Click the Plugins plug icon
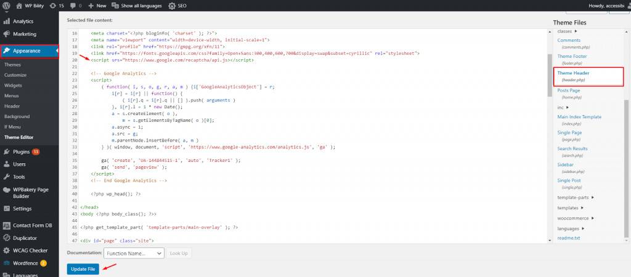 6,151
